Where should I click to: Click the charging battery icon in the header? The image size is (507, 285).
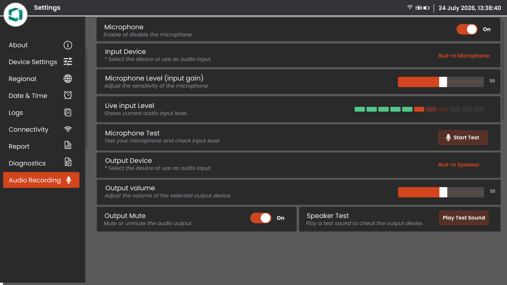(419, 8)
